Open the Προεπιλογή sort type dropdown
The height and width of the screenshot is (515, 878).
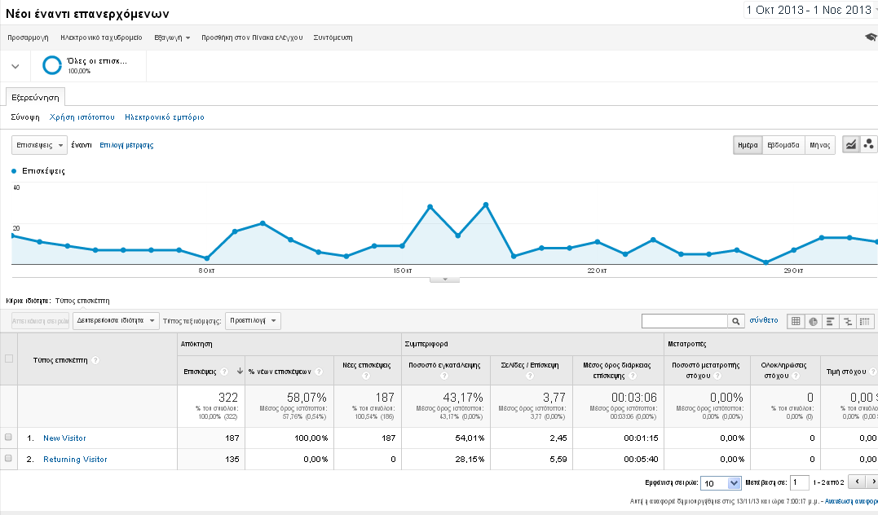253,321
